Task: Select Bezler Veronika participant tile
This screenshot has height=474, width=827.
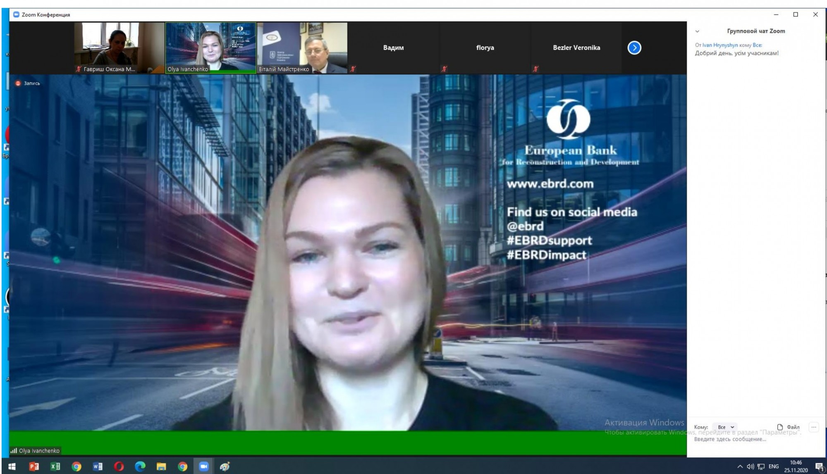Action: pyautogui.click(x=576, y=48)
